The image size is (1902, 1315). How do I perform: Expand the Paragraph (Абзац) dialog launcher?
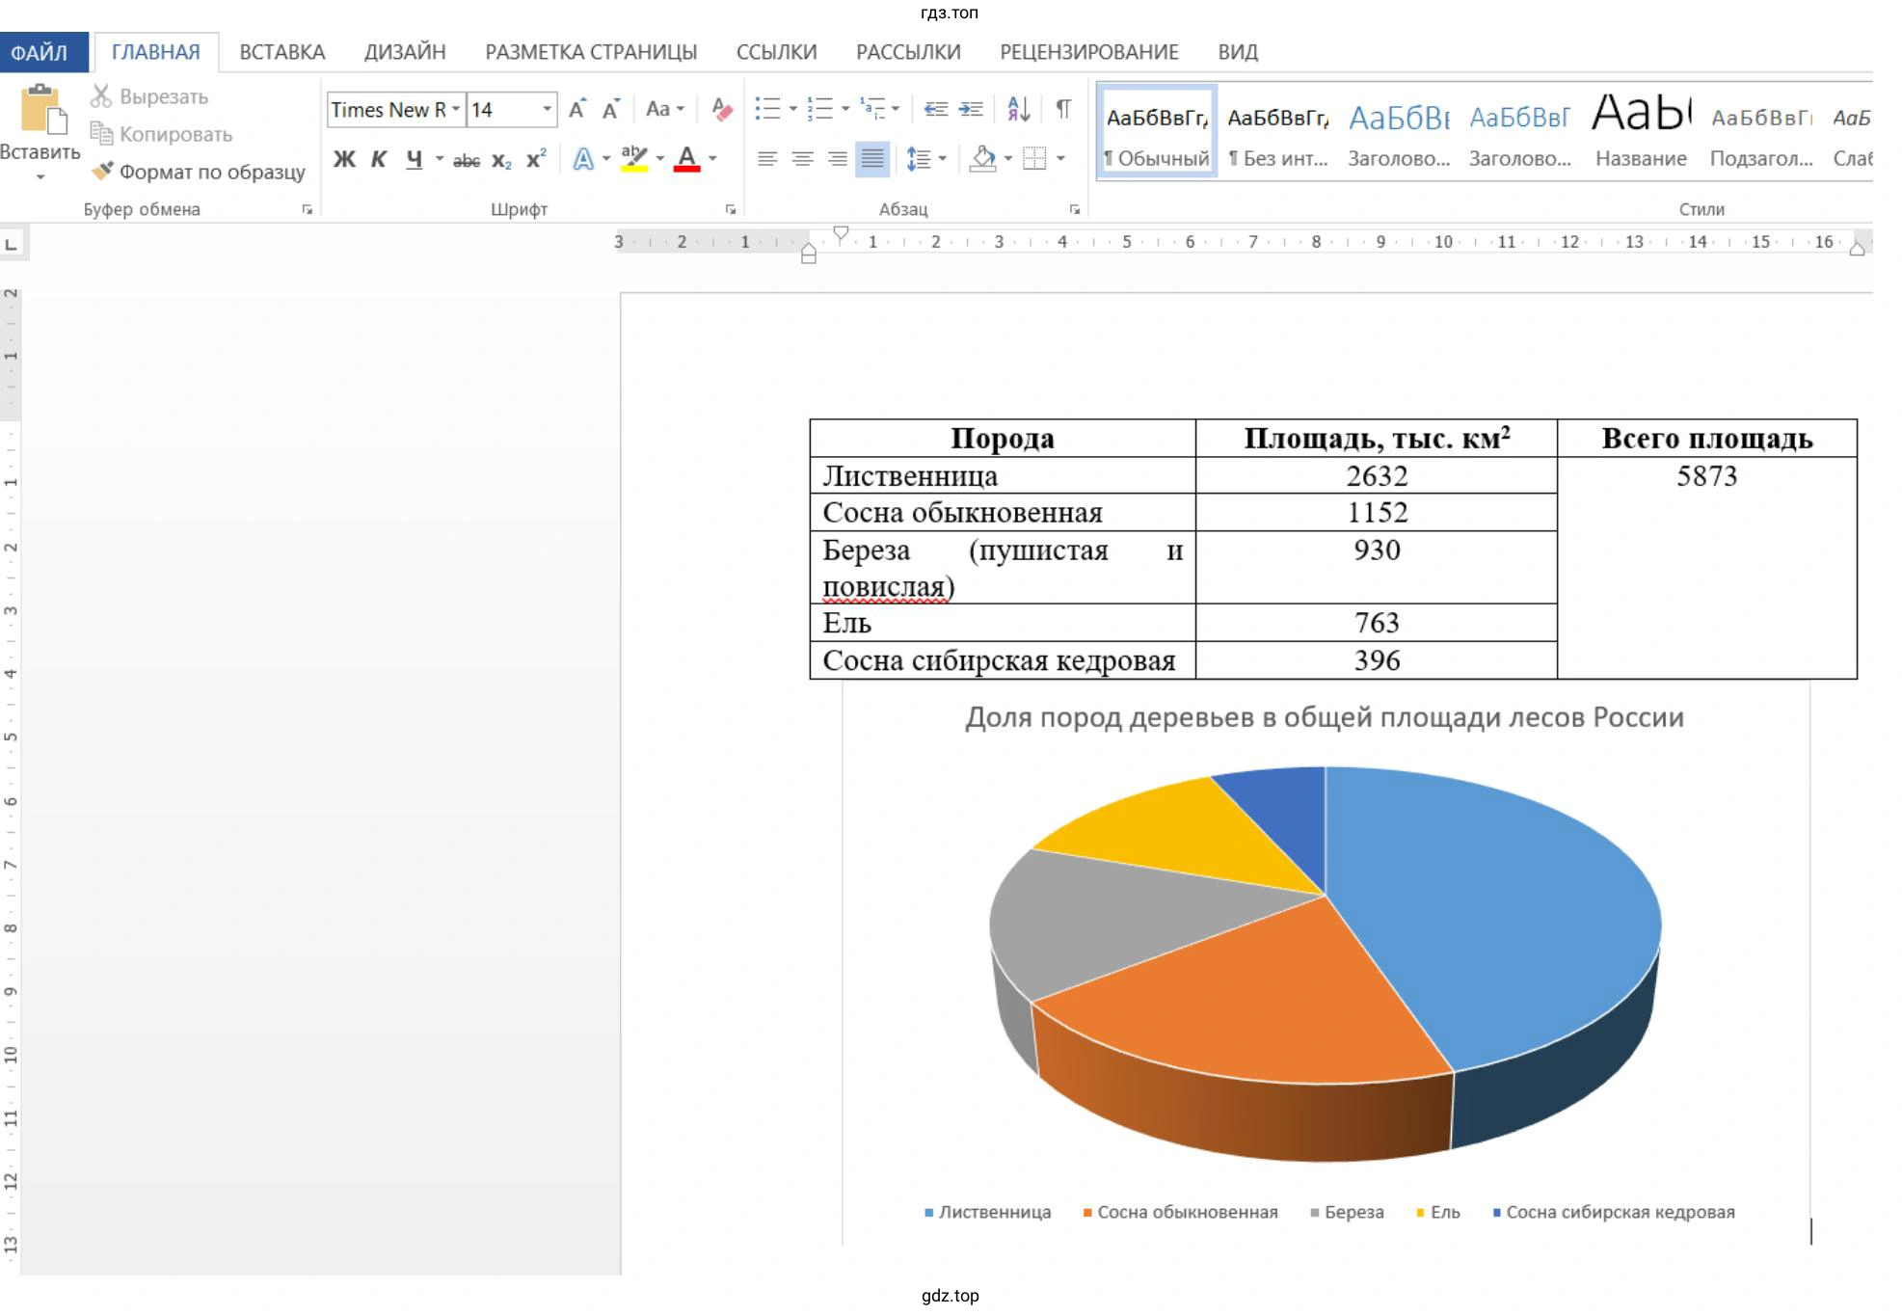click(1075, 209)
